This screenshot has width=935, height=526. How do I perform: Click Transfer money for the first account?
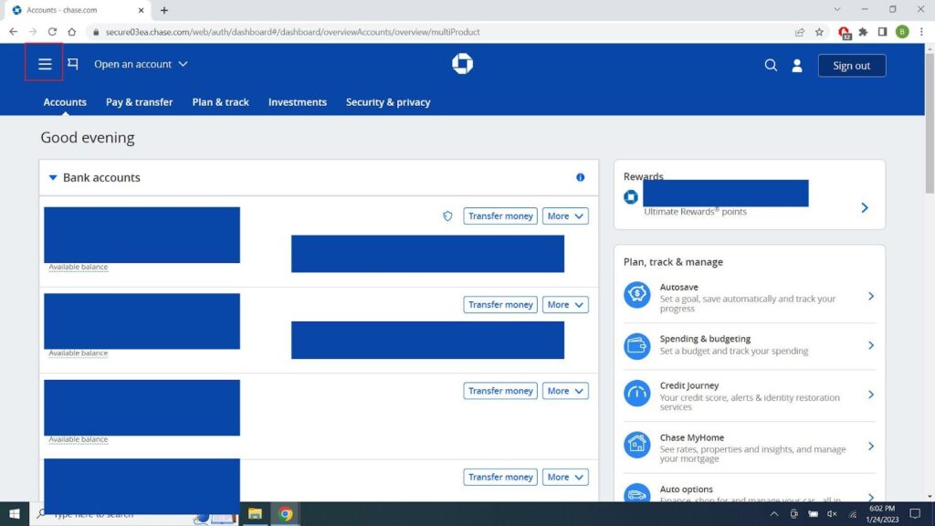click(500, 216)
